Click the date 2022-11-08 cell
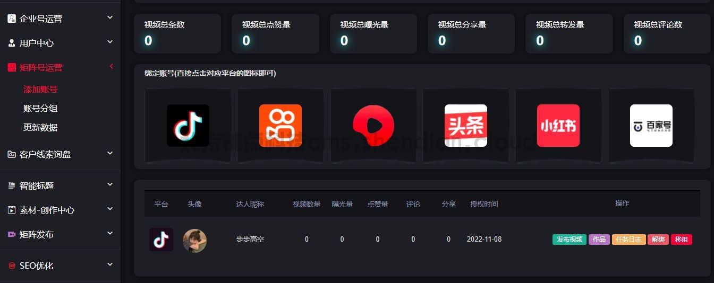 (x=484, y=240)
